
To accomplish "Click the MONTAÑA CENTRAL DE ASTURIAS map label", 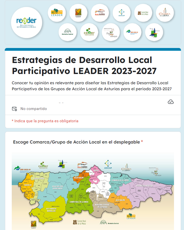I will (x=102, y=206).
